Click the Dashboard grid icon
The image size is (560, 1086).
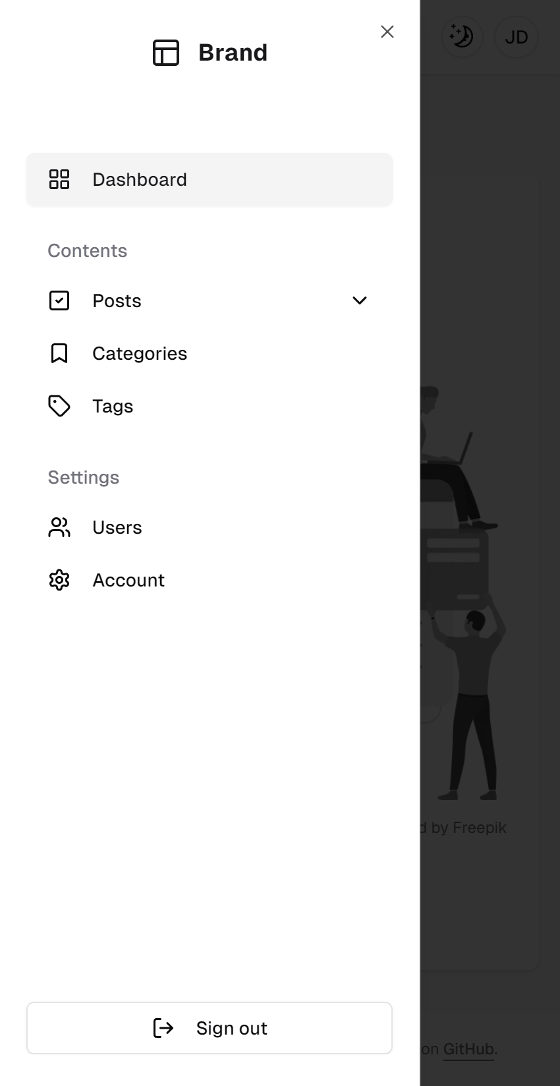coord(59,179)
